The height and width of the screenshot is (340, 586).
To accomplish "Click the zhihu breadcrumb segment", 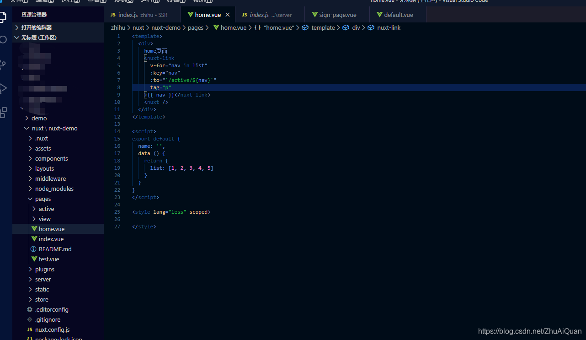I will (x=118, y=27).
